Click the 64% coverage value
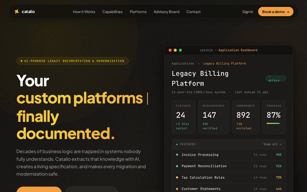This screenshot has width=307, height=192. (279, 189)
